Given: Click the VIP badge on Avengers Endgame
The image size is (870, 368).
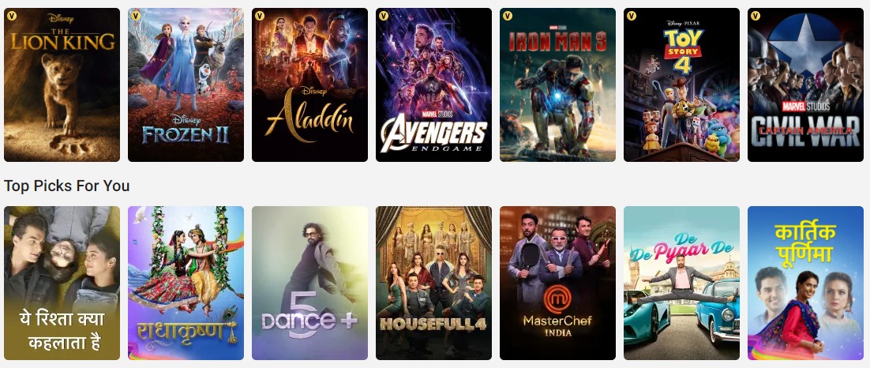Looking at the screenshot, I should [384, 16].
